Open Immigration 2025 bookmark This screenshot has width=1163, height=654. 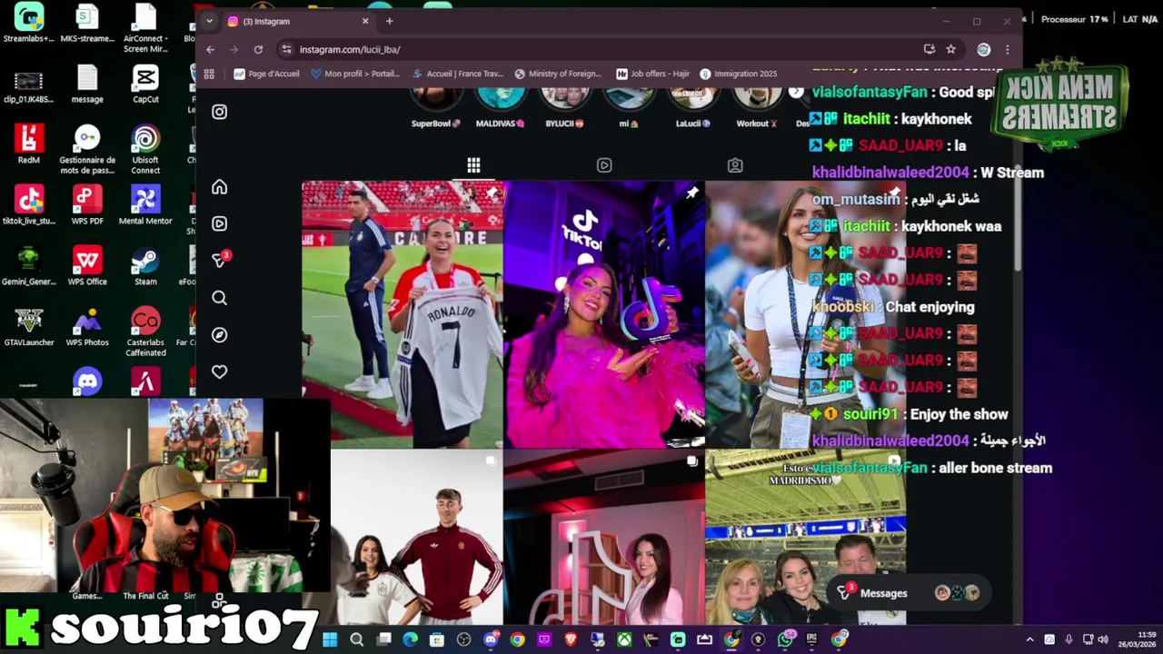tap(737, 74)
